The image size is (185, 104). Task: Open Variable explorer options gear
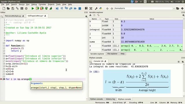(x=184, y=15)
